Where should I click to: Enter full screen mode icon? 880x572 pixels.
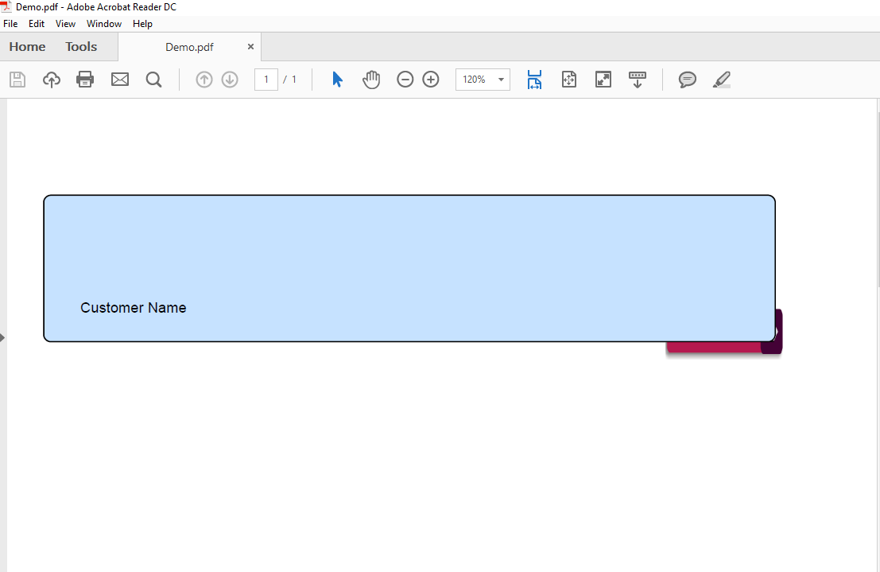(603, 80)
